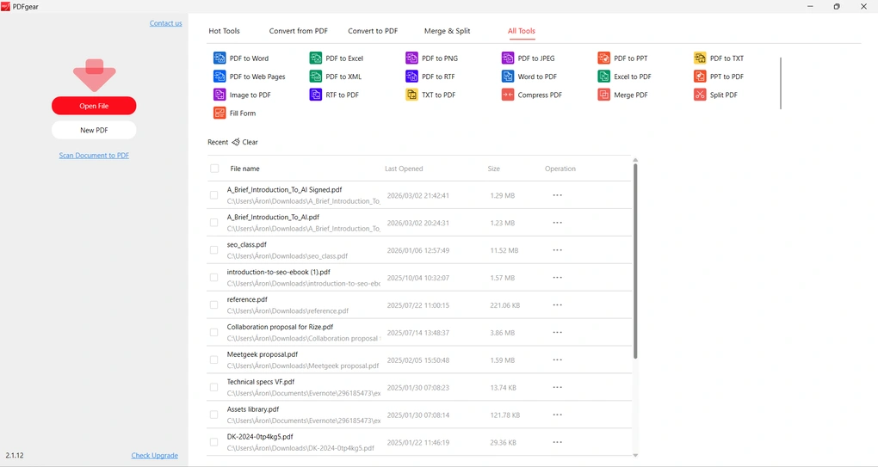Choose Excel to PDF tool
878x467 pixels.
pos(624,77)
